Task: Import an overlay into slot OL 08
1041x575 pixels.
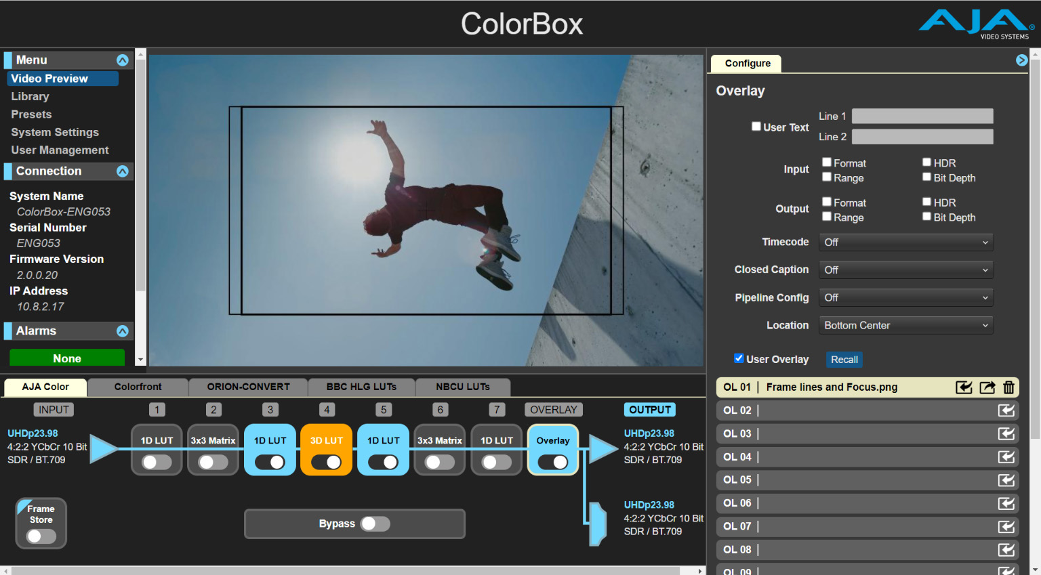Action: coord(1006,549)
